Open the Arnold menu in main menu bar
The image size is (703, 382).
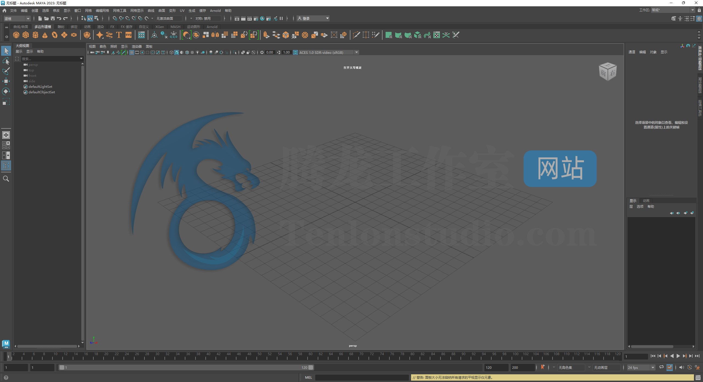click(x=215, y=10)
